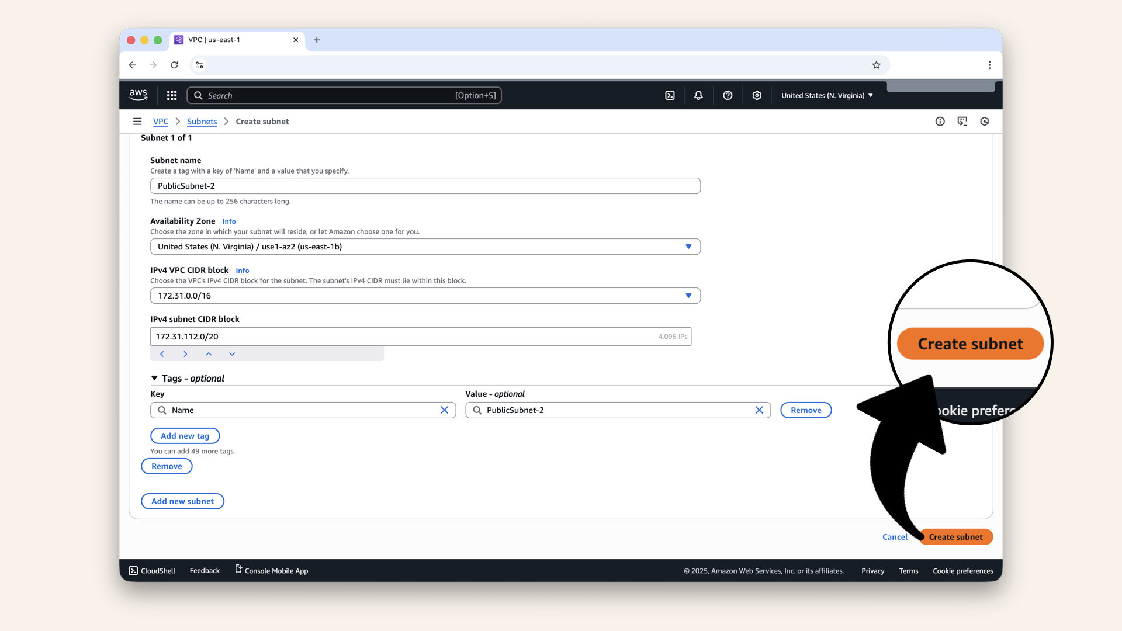
Task: Click inside the Subnet name field
Action: tap(425, 186)
